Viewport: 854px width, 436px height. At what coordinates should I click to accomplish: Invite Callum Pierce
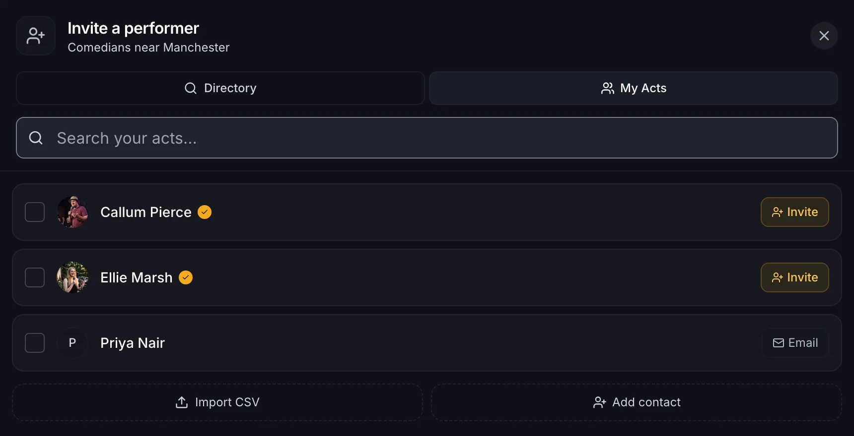794,212
